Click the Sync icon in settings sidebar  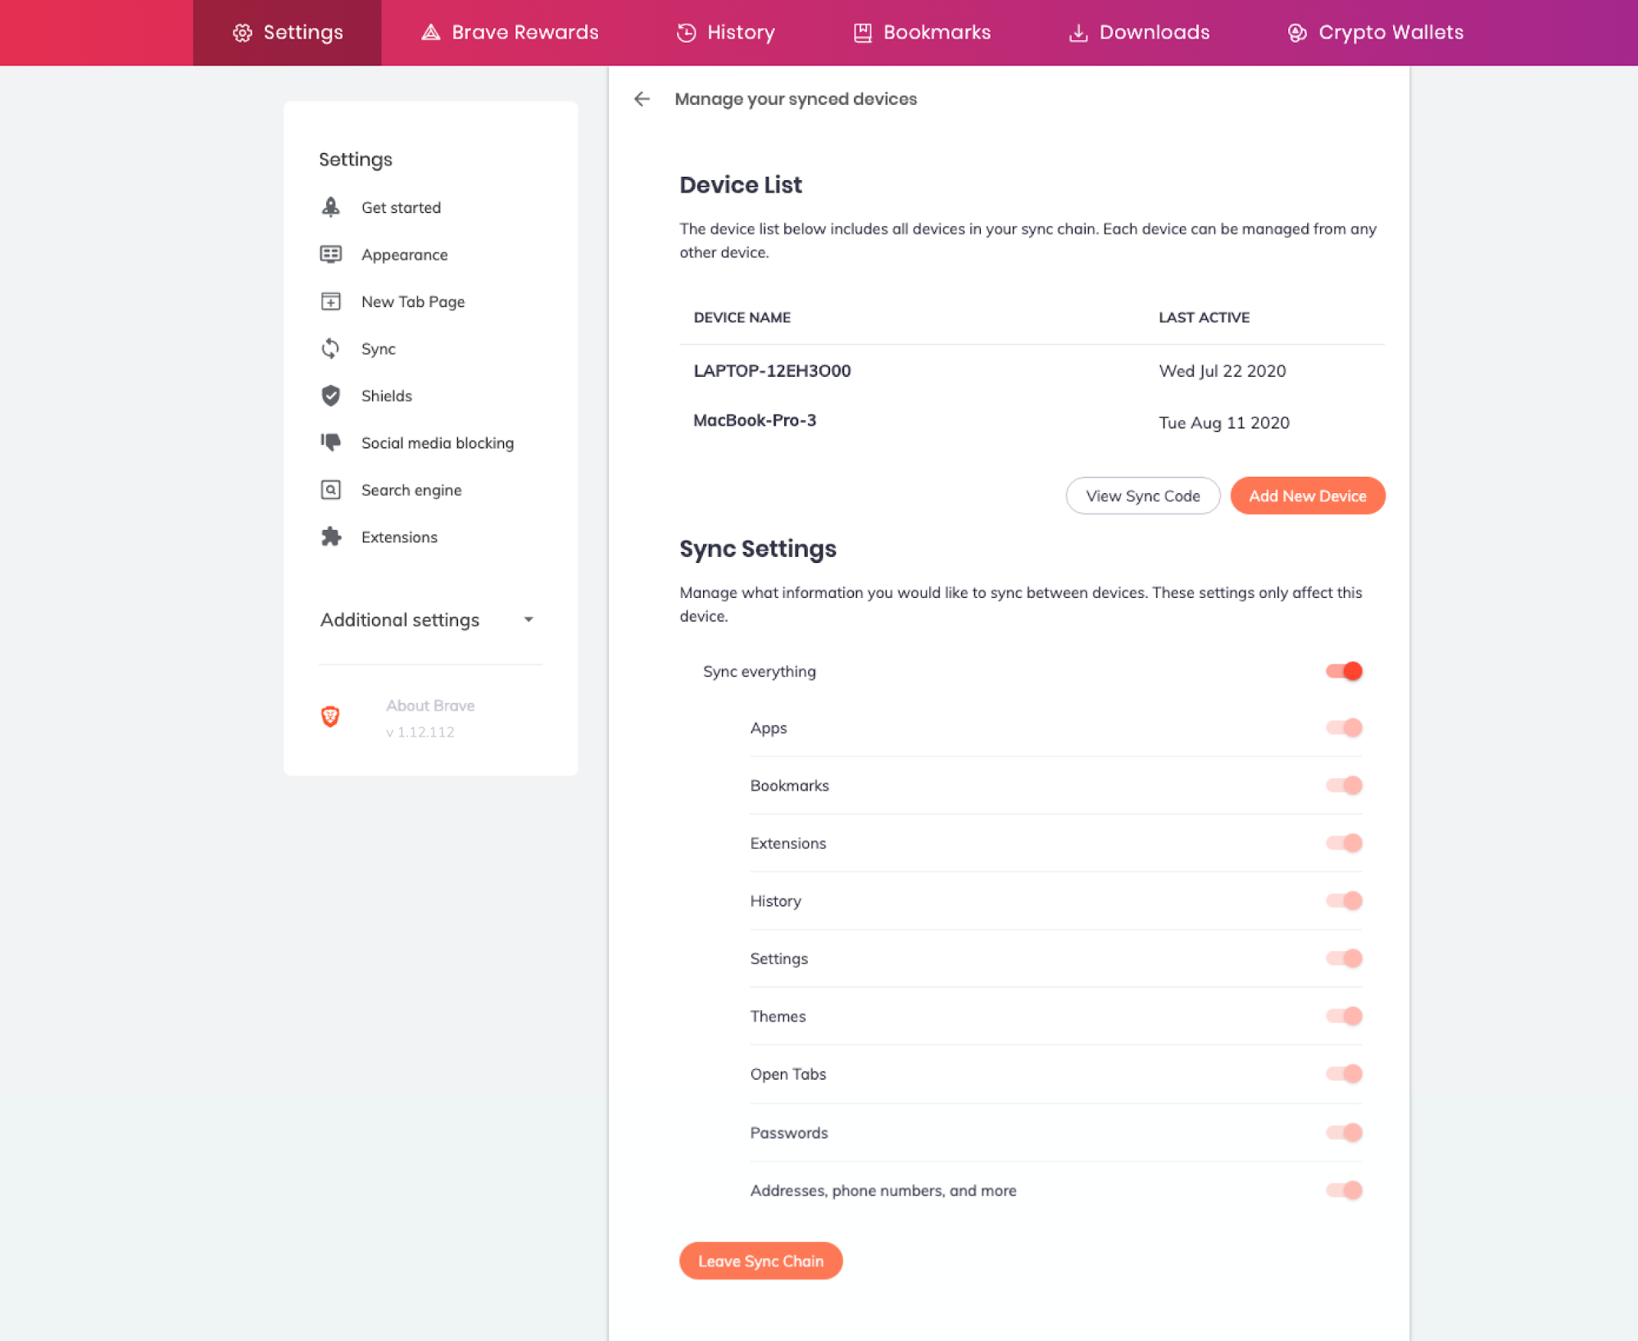point(330,350)
